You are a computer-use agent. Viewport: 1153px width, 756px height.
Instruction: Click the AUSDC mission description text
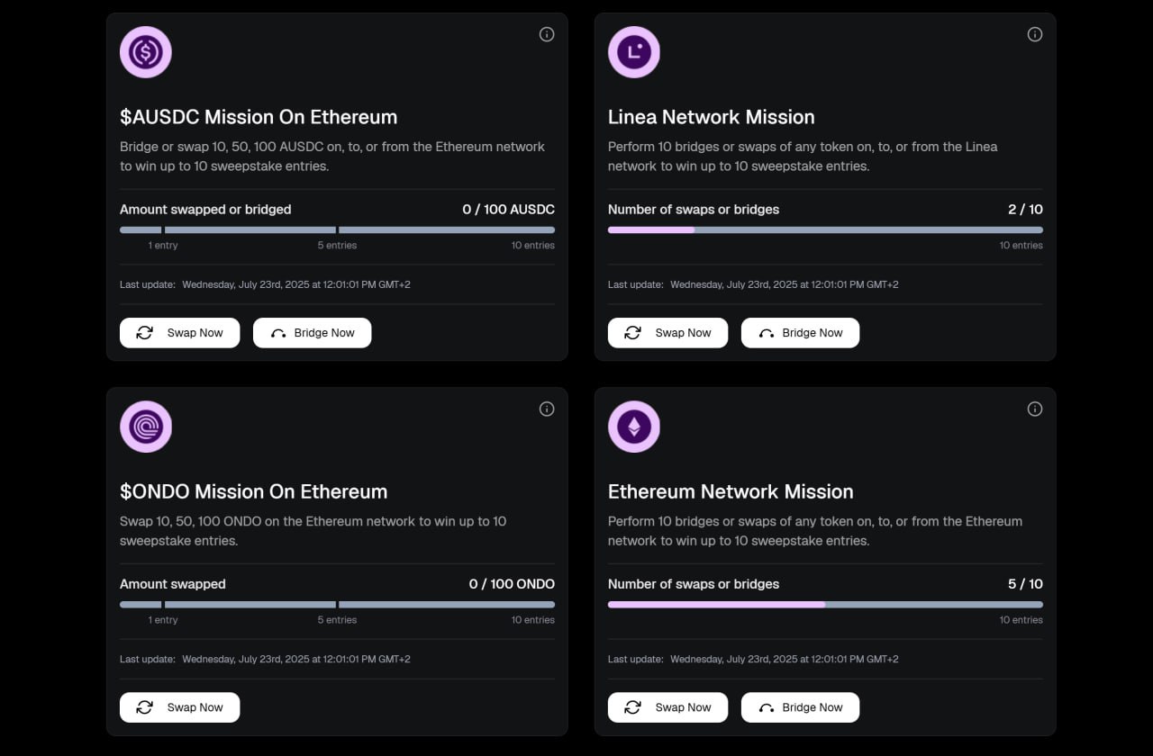coord(332,157)
